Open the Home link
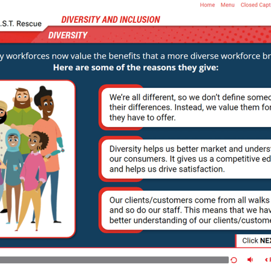This screenshot has width=271, height=271. [x=207, y=5]
